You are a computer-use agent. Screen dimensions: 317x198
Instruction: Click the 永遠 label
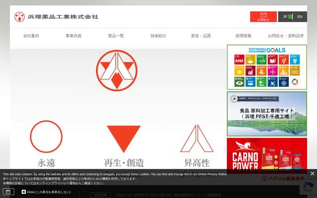(46, 163)
